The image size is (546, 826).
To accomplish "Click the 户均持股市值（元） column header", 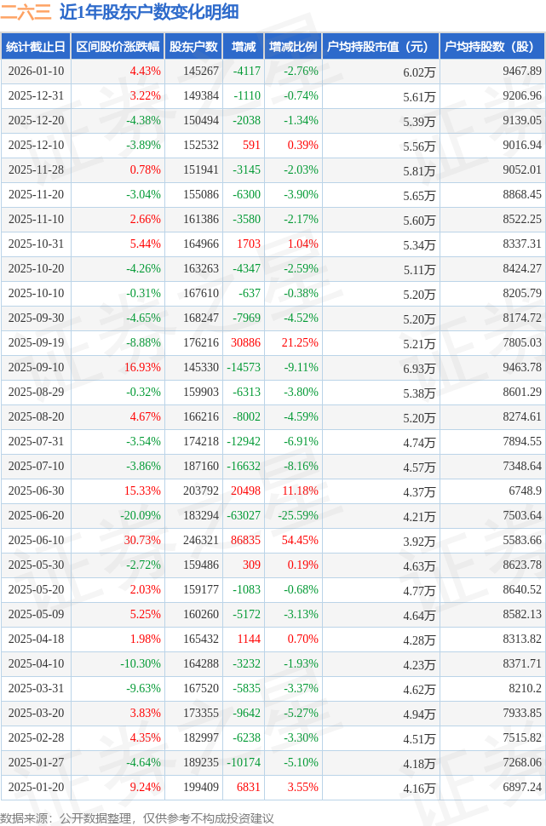I will pos(381,47).
